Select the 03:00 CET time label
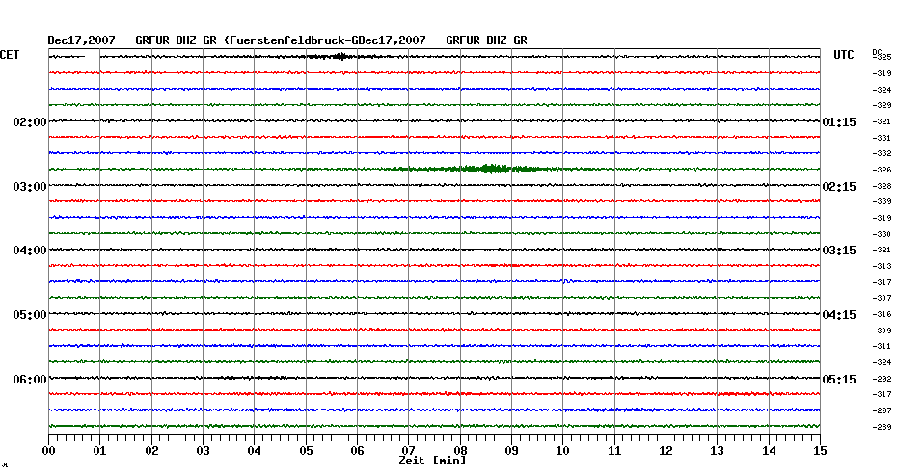Screen dimensions: 897x476 click(30, 187)
